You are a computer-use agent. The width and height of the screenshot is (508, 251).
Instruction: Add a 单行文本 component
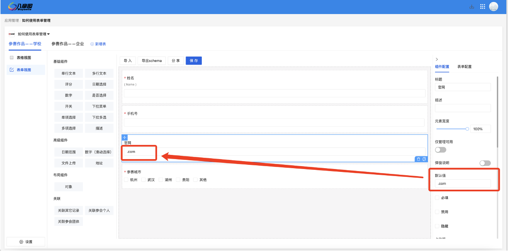[68, 73]
